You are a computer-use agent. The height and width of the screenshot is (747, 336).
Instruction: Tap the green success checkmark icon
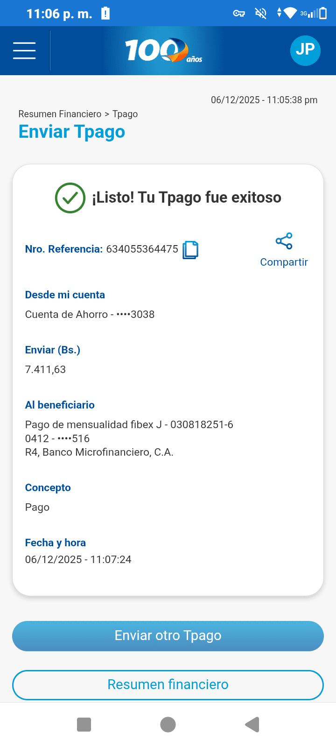click(70, 198)
